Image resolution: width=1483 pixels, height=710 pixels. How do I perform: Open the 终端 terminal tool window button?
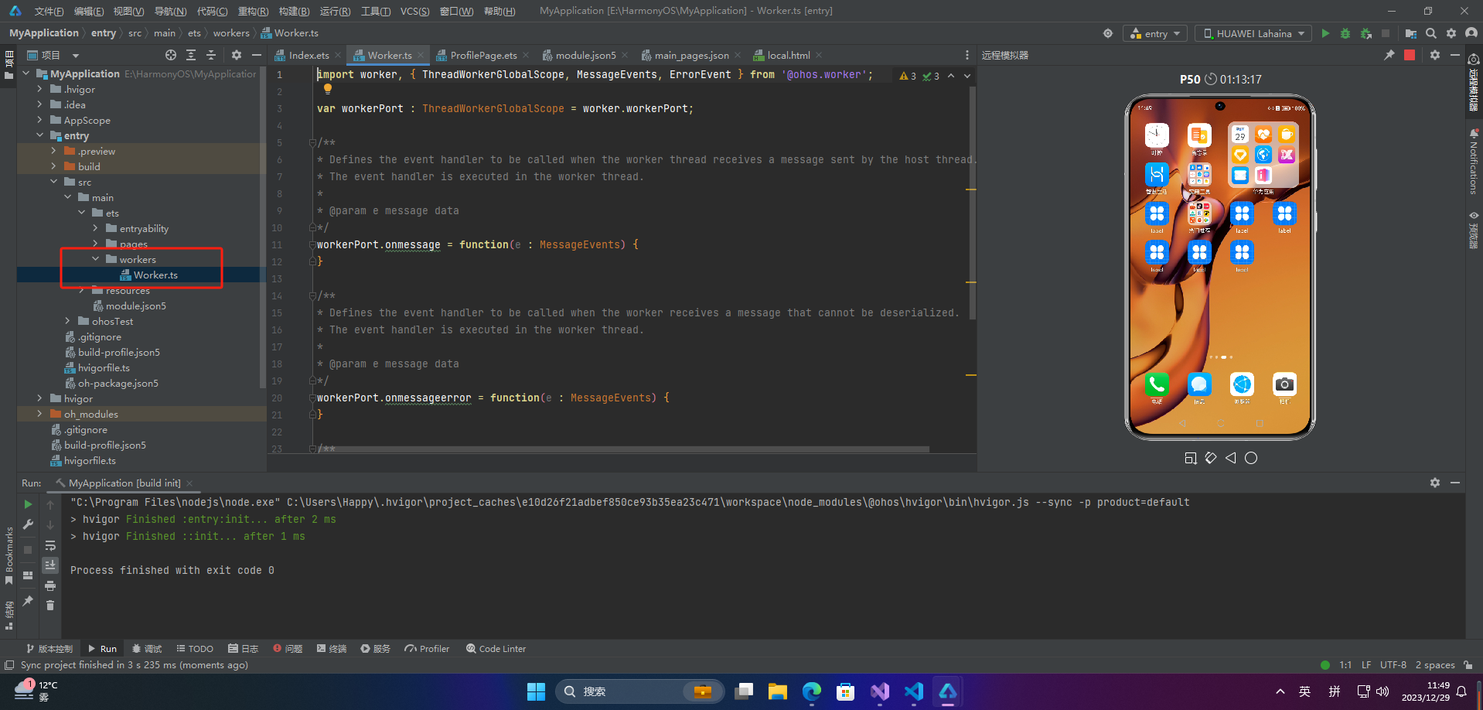pyautogui.click(x=332, y=649)
